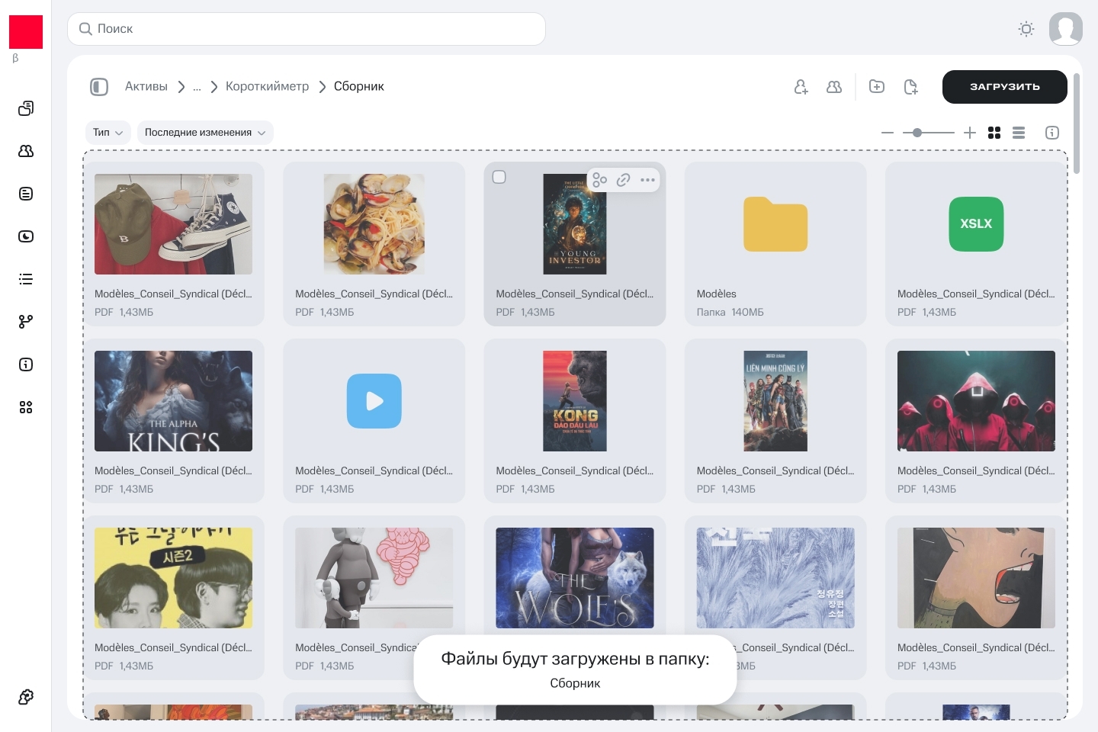Open the info panel icon at right

point(1052,133)
